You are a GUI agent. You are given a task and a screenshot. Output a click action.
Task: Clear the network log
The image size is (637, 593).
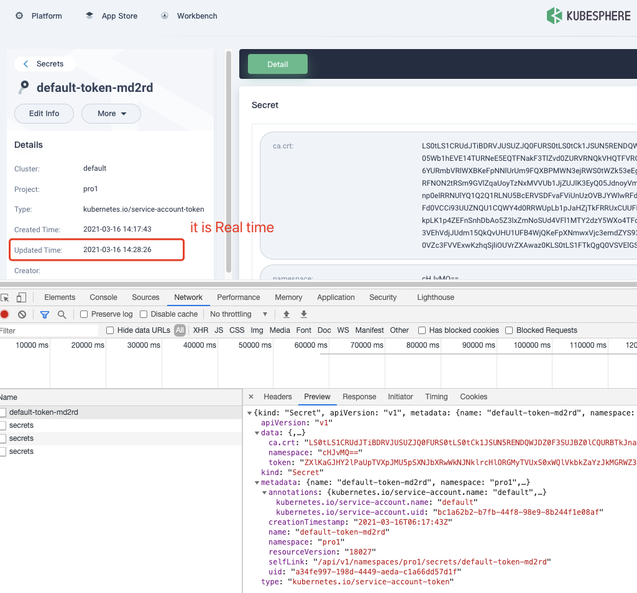22,314
